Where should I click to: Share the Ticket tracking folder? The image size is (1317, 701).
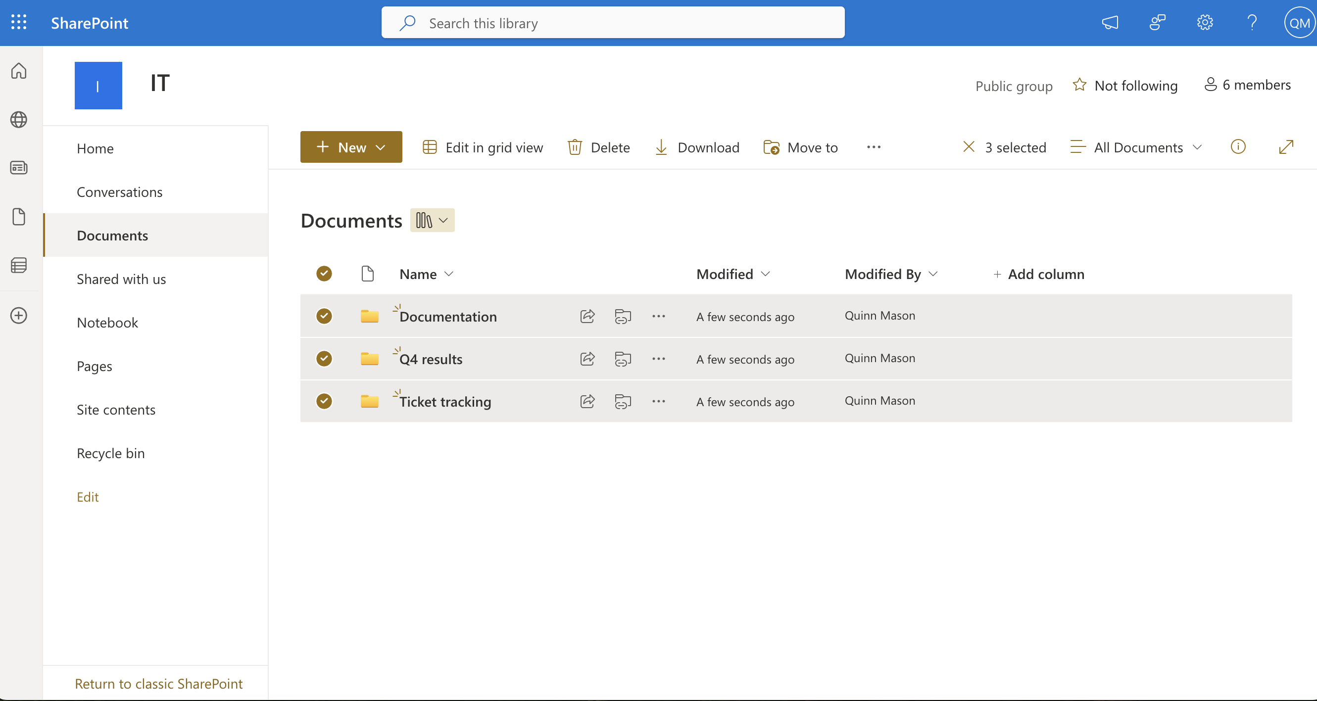[587, 401]
